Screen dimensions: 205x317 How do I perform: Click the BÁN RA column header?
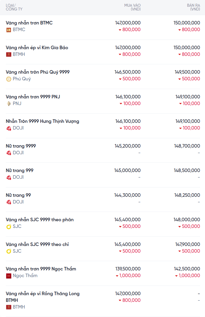pos(193,7)
